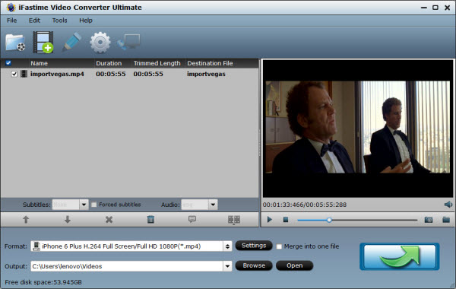Open the gear options icon in toolbar
456x289 pixels.
point(100,43)
